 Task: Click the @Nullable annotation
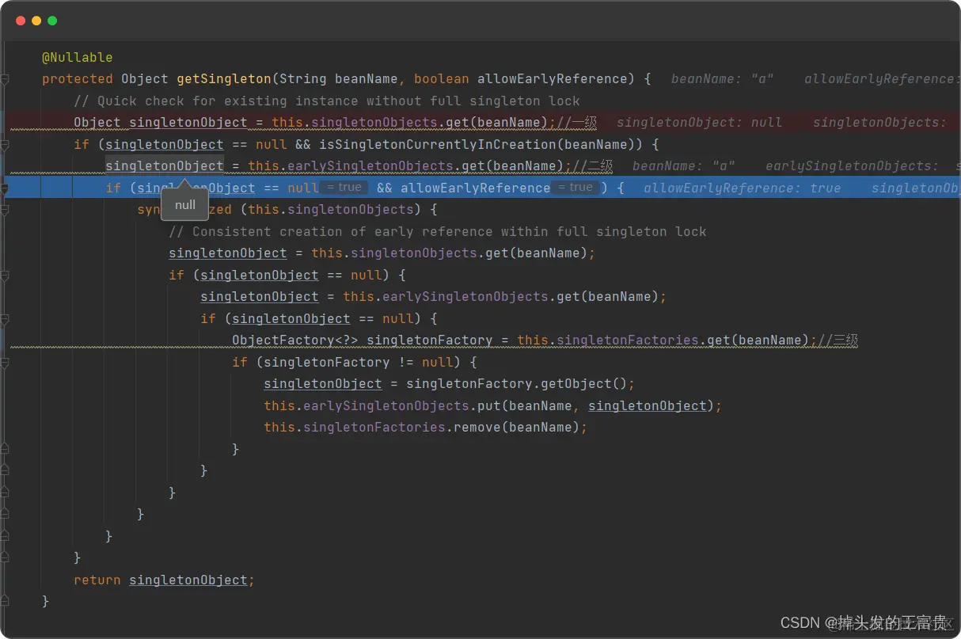77,57
